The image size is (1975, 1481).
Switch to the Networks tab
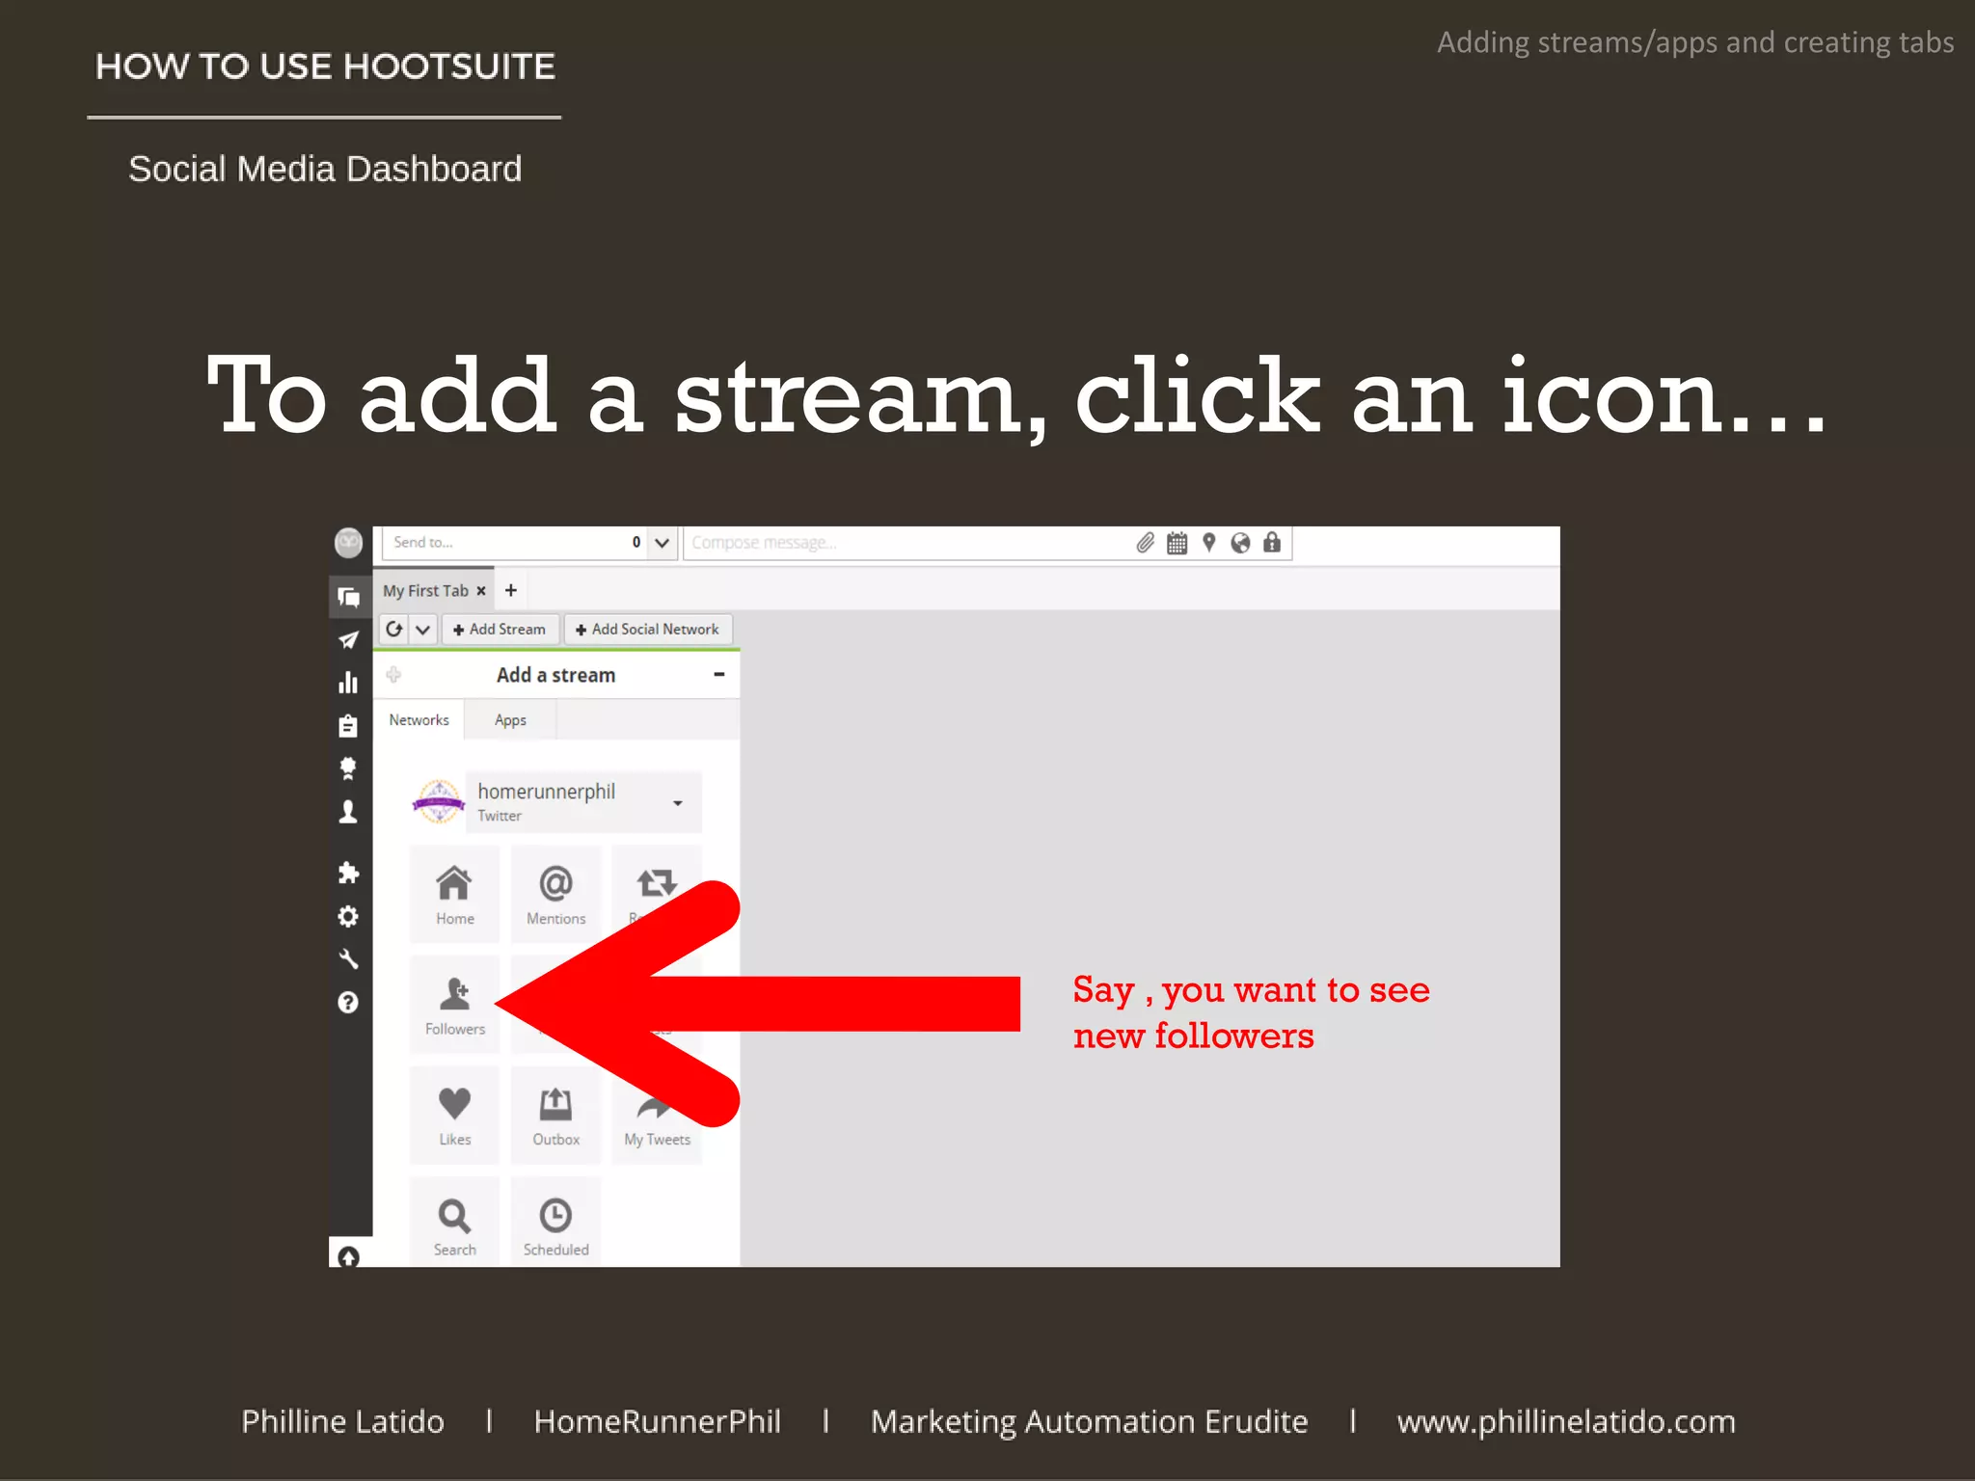(x=419, y=720)
